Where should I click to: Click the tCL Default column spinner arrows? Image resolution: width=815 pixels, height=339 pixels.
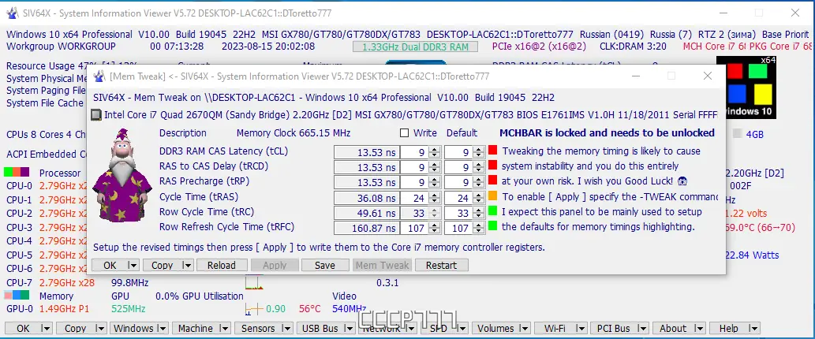(x=478, y=153)
